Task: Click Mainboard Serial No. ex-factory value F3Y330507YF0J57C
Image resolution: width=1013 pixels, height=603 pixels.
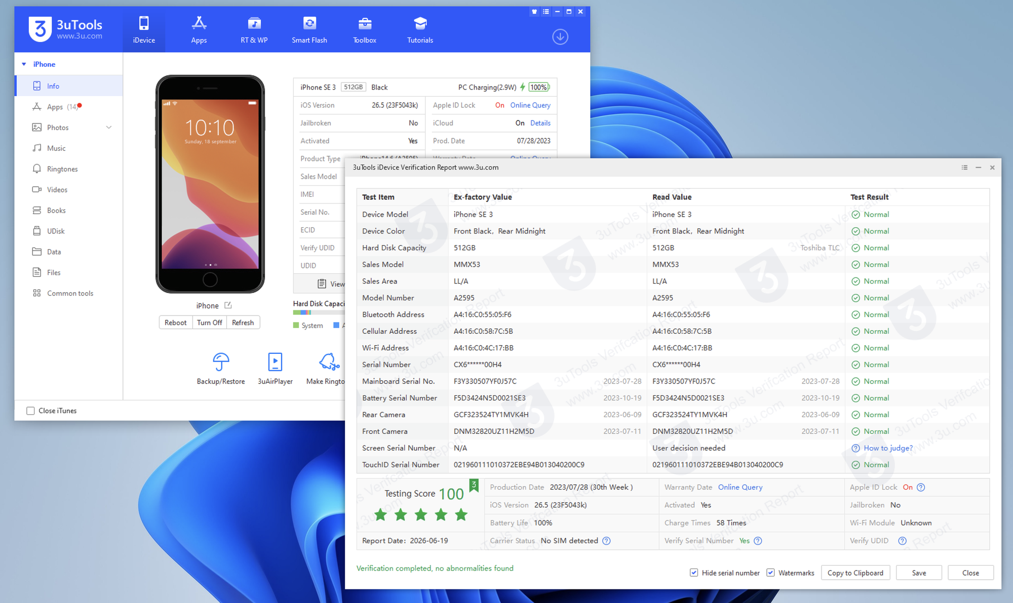Action: click(x=485, y=381)
